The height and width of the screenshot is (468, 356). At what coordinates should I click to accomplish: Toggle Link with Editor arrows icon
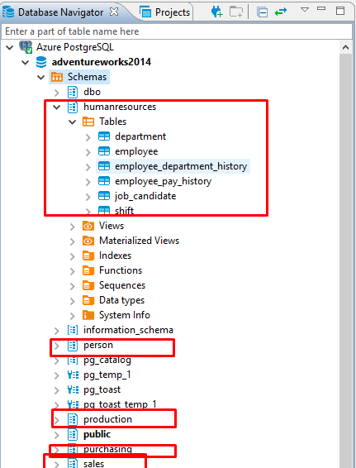point(281,12)
